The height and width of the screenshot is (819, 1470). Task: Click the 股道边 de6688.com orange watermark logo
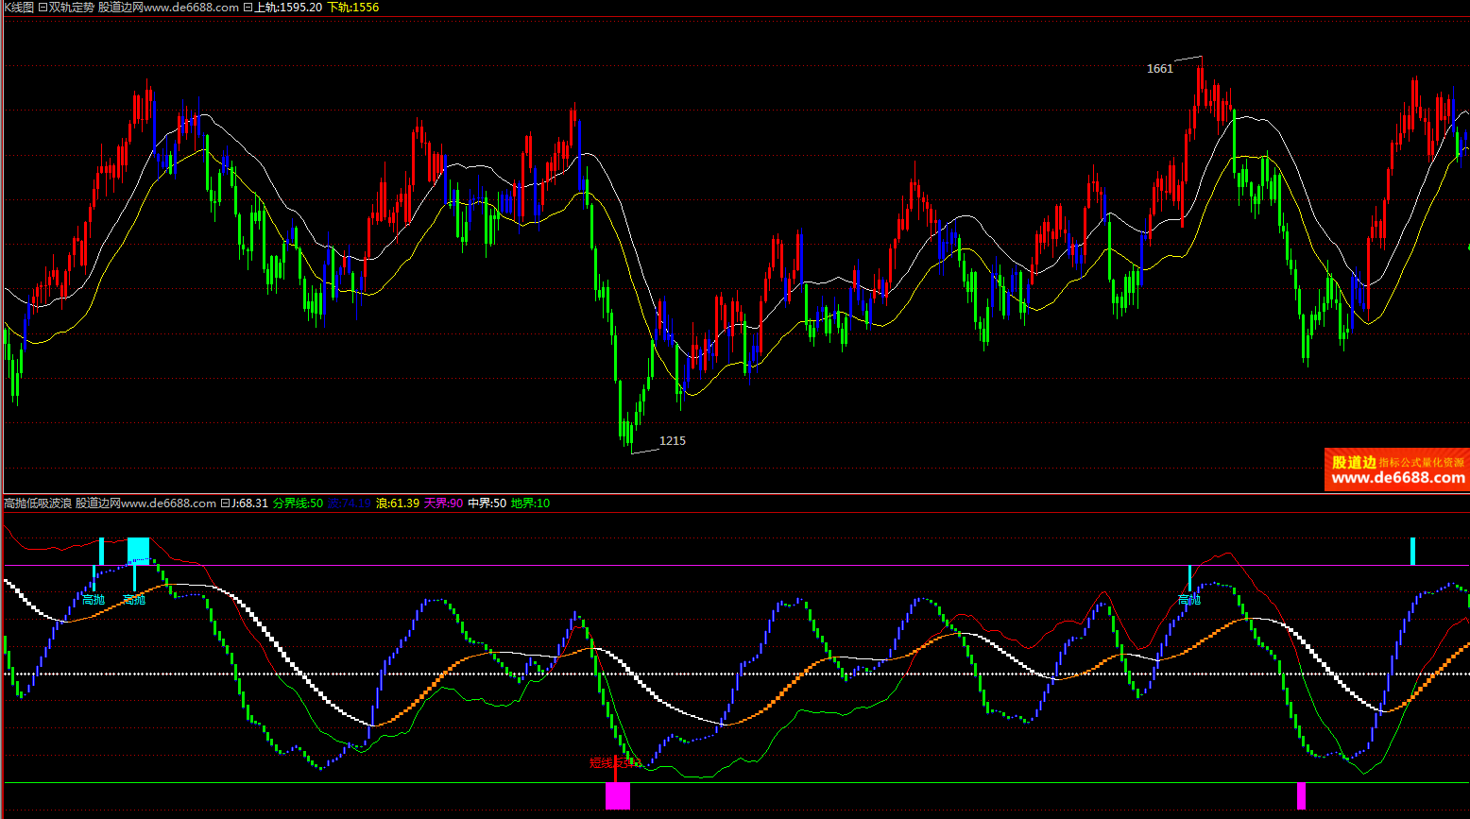[1396, 469]
